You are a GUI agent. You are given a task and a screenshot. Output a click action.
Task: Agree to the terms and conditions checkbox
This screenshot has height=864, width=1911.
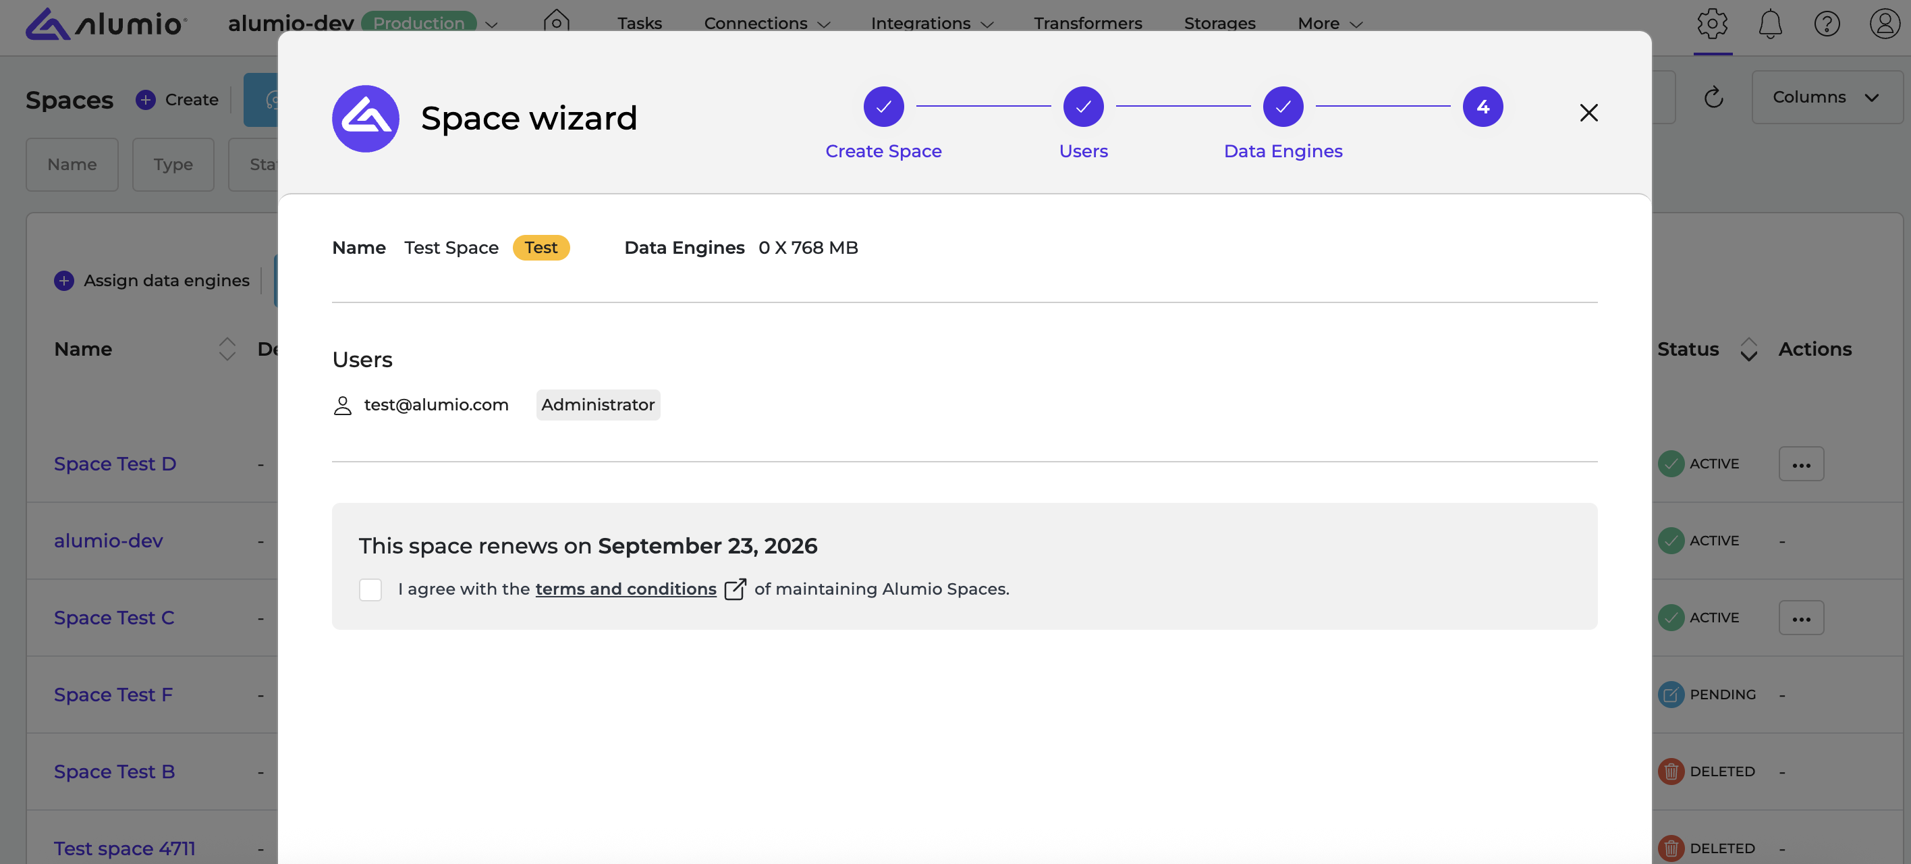[x=370, y=589]
